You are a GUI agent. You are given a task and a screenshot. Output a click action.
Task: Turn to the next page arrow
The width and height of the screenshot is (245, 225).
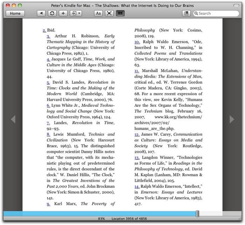(232, 119)
